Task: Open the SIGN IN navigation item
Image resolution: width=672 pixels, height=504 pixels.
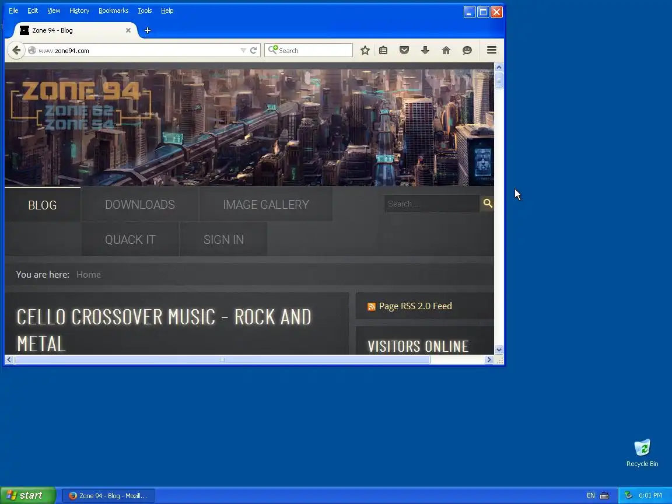Action: click(x=224, y=240)
